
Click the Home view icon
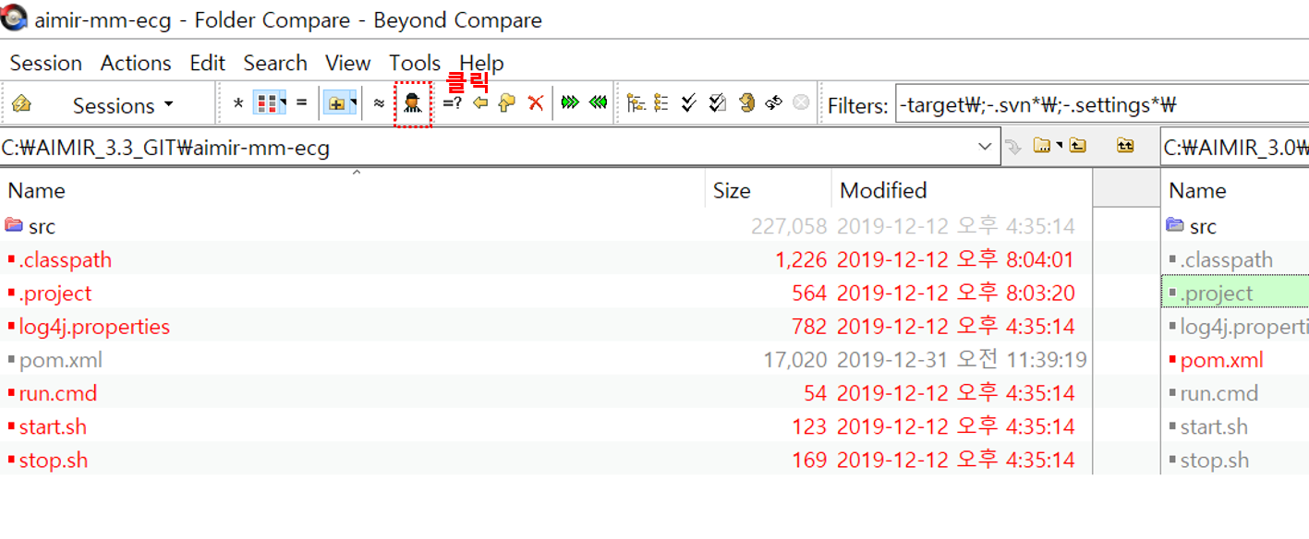[x=22, y=104]
